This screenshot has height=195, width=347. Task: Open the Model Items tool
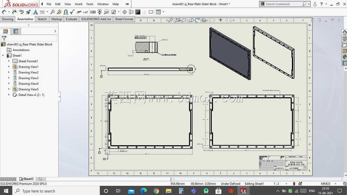coord(14,12)
